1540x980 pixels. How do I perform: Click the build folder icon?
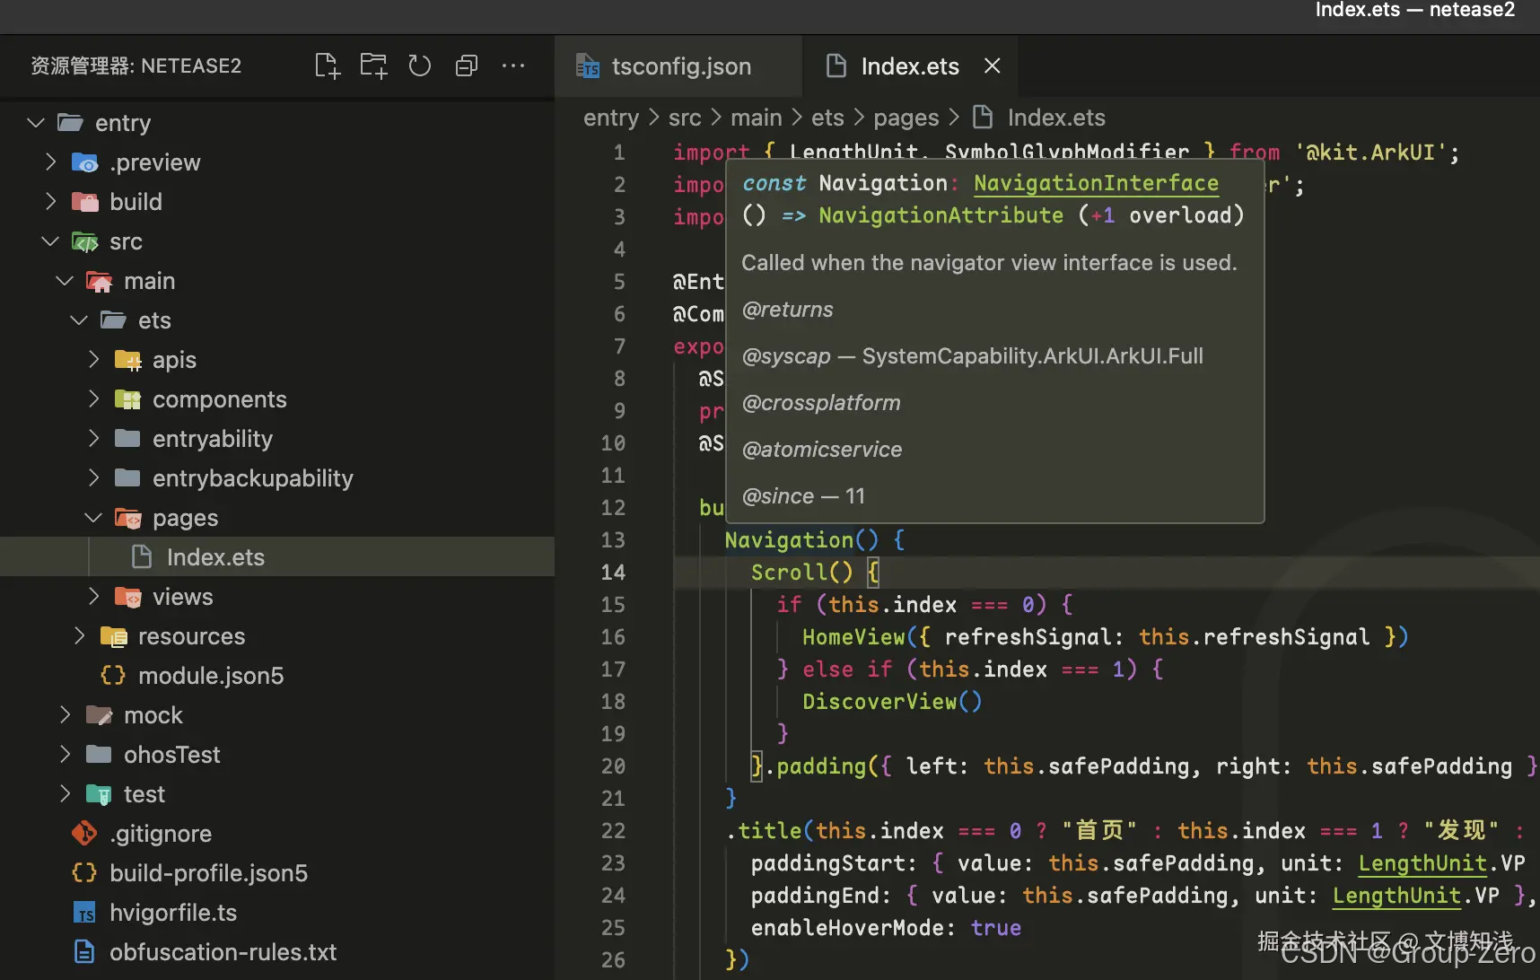[84, 202]
